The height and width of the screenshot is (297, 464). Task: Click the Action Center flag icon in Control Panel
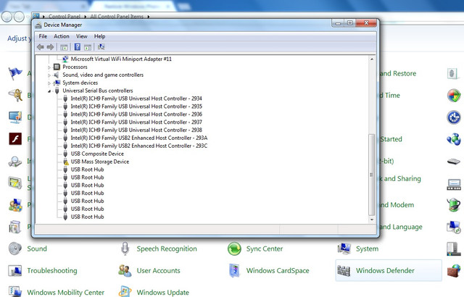click(14, 74)
